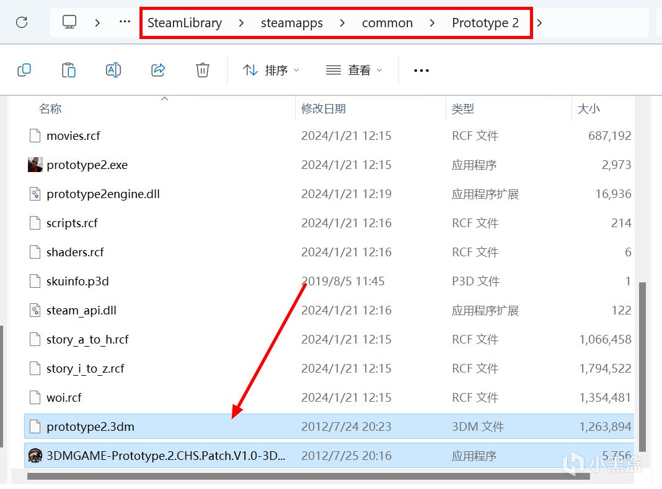Select 3DMGAME-Prototype.2.CHS.Patch file name
The image size is (662, 489).
click(x=166, y=456)
